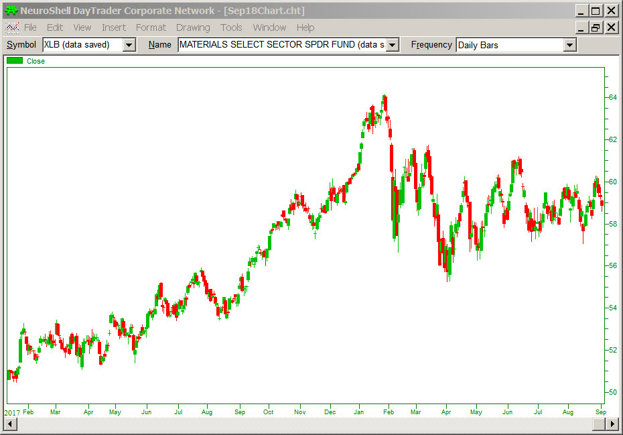Expand the Symbol XLB dropdown arrow
623x435 pixels.
(129, 45)
